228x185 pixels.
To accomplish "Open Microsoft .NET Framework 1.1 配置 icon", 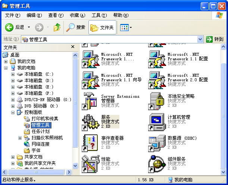I will pos(157,59).
